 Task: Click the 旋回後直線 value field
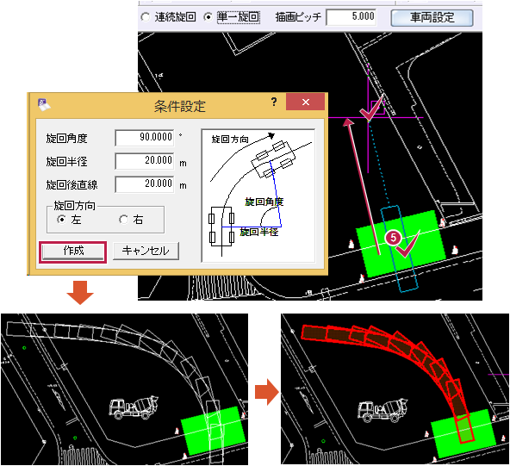click(x=145, y=184)
